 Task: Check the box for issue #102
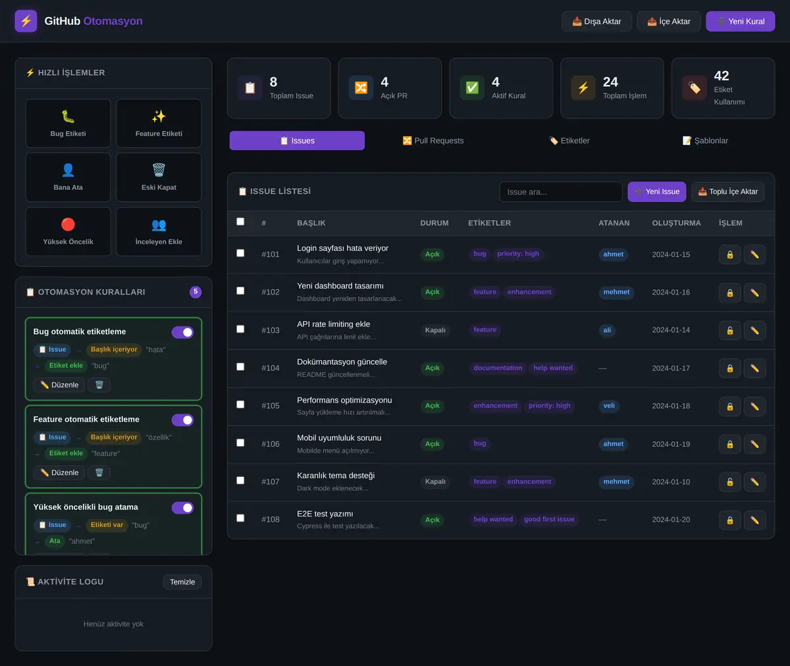pos(240,291)
